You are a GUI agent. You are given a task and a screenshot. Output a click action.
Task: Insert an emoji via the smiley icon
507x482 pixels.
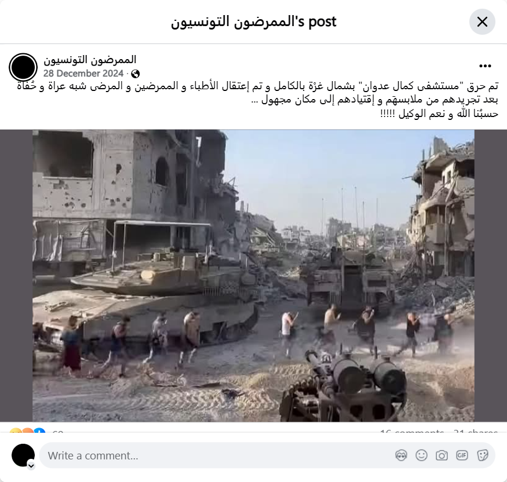[x=421, y=455]
